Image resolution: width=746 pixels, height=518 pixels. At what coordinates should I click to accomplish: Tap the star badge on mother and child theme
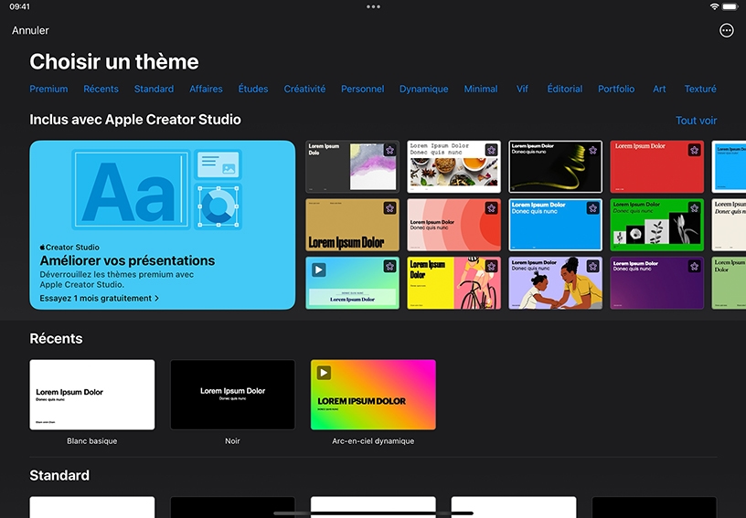(x=592, y=266)
